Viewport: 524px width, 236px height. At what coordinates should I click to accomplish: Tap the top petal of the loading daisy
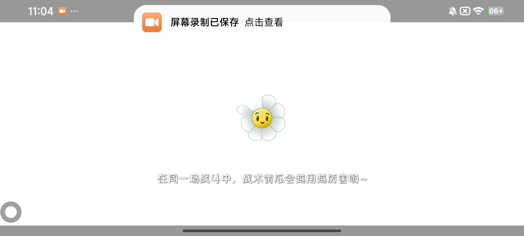[269, 102]
